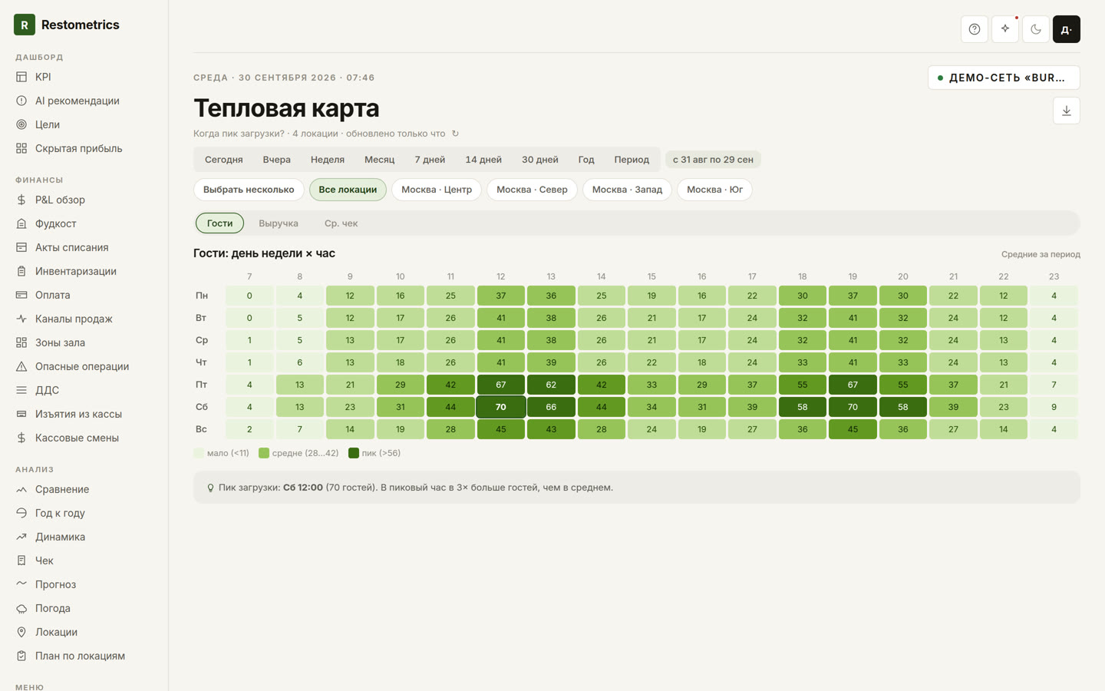Select the Цели target icon

tap(21, 124)
